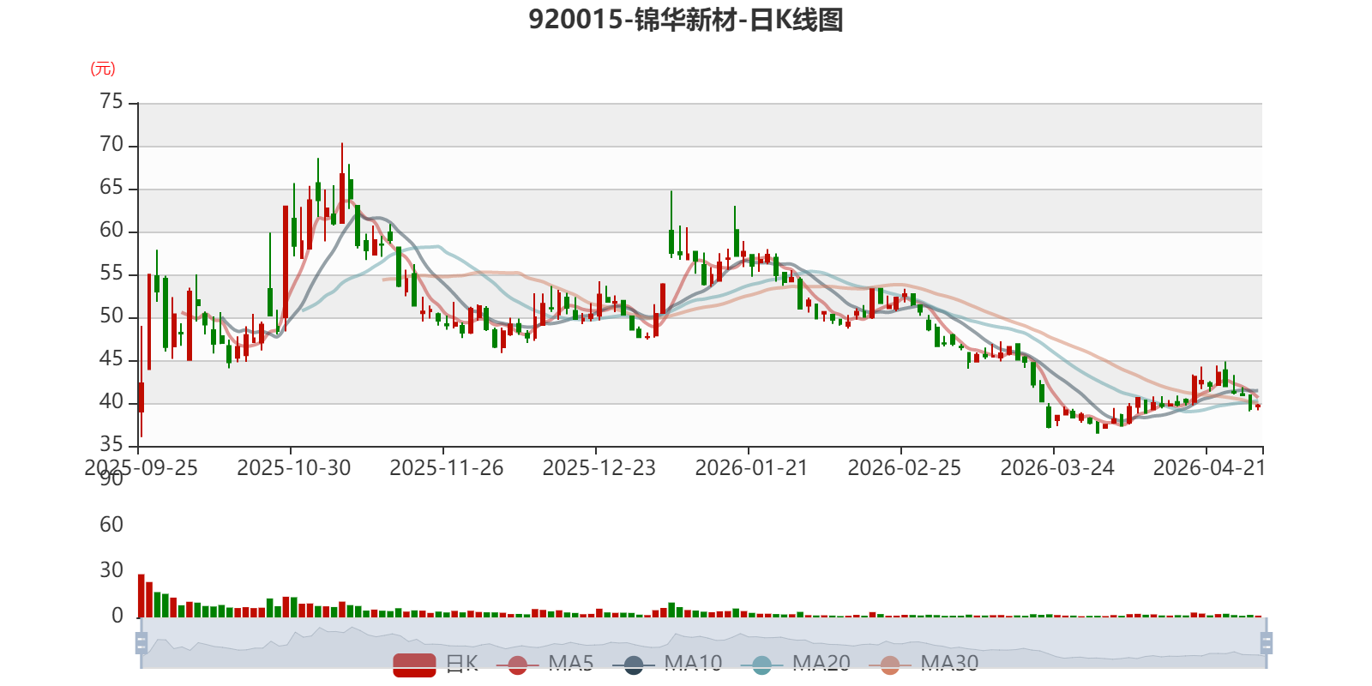Click the MA10 dark circle legend marker
Viewport: 1372px width, 686px height.
pyautogui.click(x=634, y=665)
